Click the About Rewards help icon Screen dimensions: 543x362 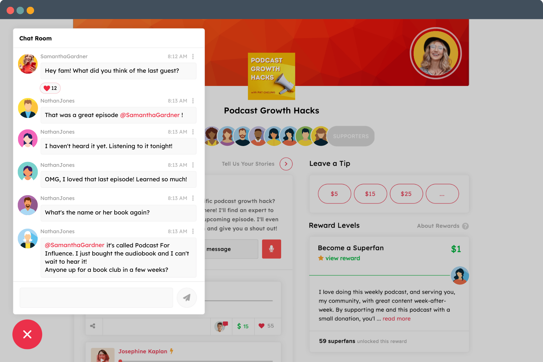(x=465, y=226)
